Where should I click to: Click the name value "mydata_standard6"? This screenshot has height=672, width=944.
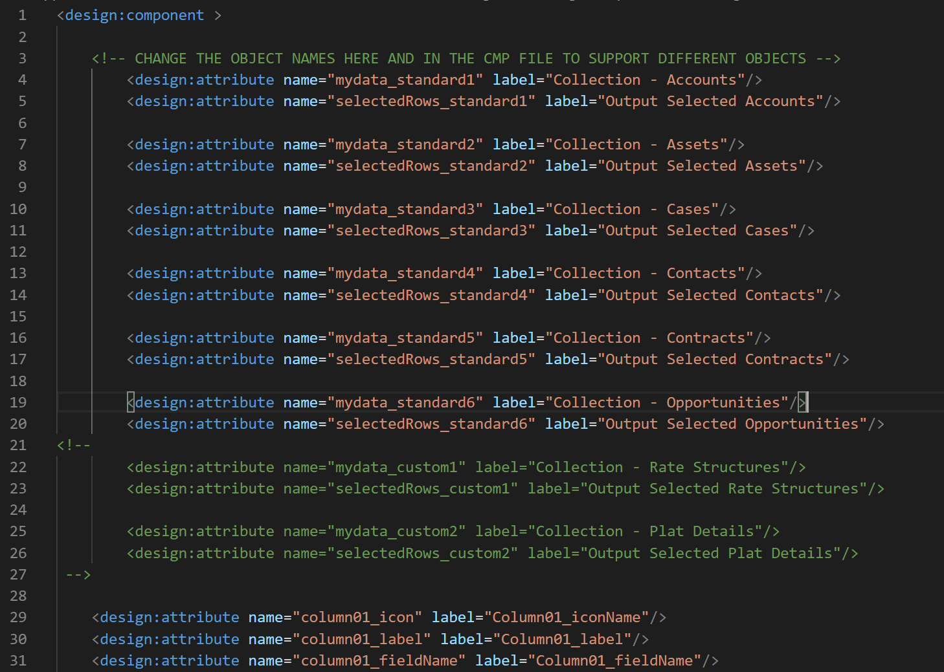tap(405, 403)
